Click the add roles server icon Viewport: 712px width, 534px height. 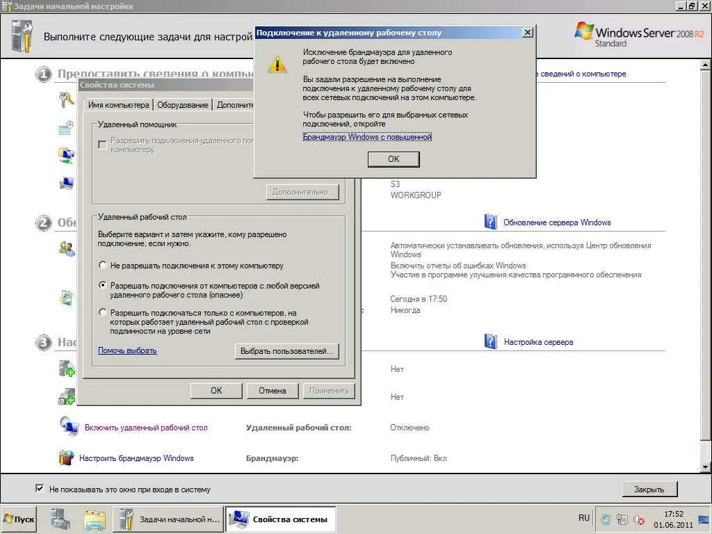click(x=67, y=369)
